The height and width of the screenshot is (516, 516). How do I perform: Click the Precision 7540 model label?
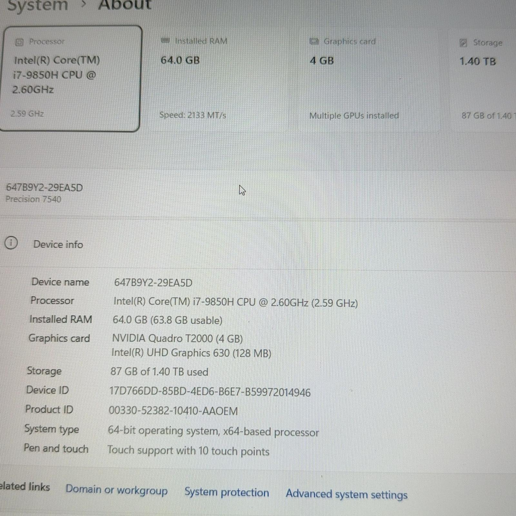(33, 199)
